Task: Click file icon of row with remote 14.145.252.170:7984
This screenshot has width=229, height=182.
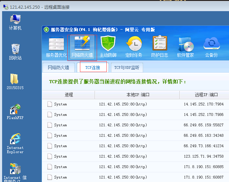Action: pyautogui.click(x=50, y=104)
